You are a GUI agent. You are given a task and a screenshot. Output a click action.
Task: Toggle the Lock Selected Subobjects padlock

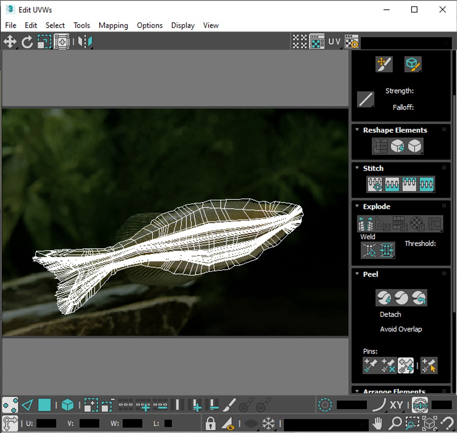(x=210, y=423)
